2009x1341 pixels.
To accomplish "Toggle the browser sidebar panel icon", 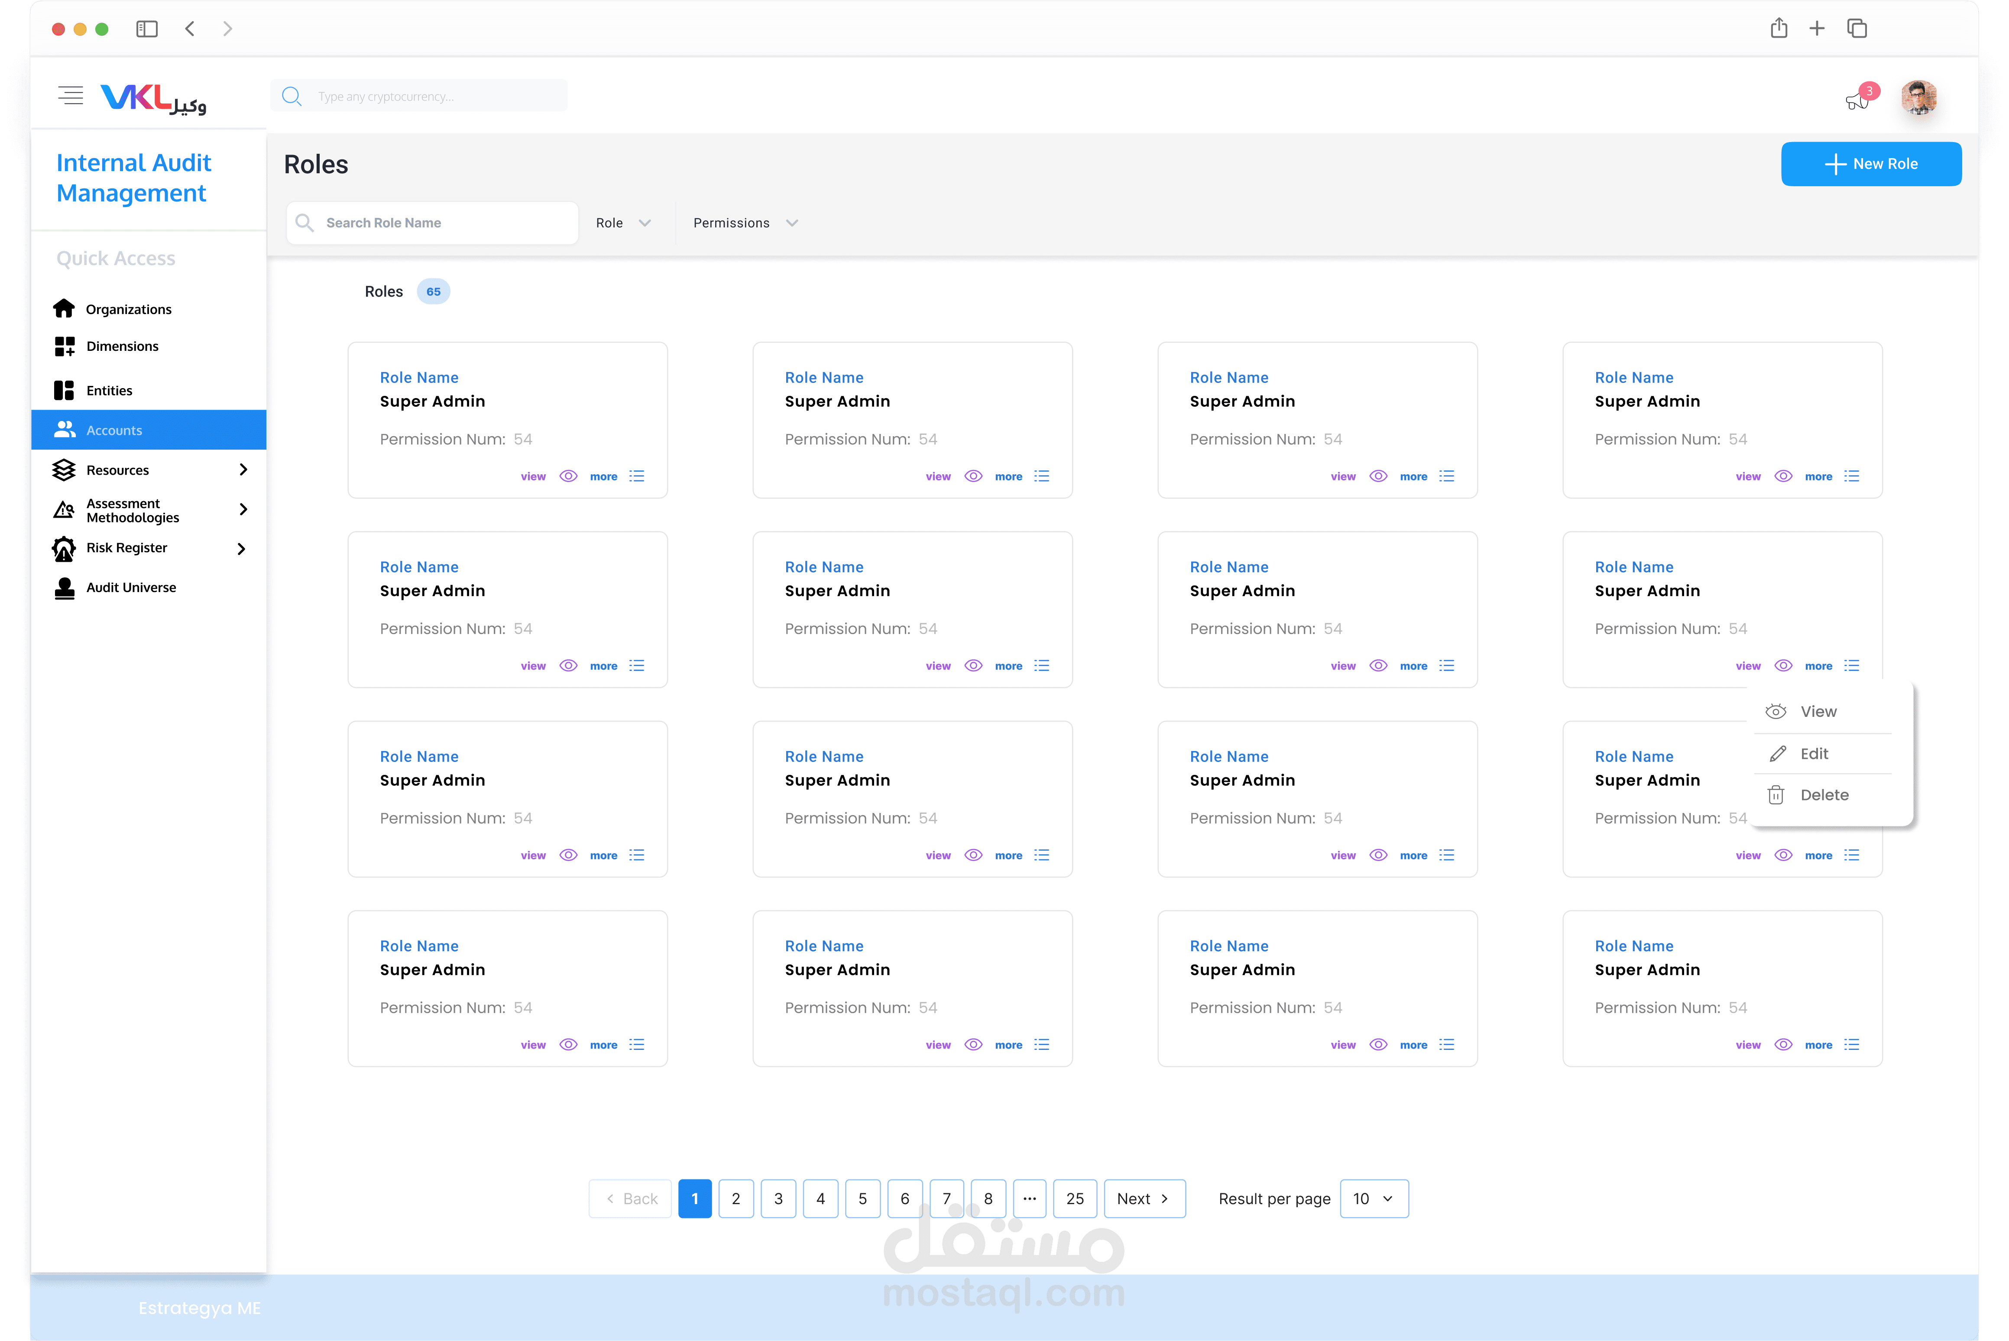I will [x=147, y=28].
